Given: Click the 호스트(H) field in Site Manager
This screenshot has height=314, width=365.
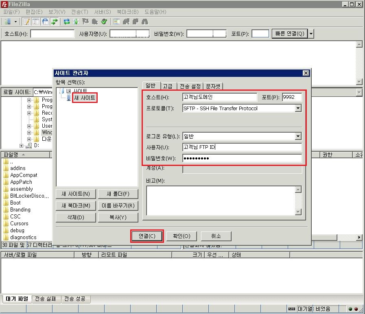Looking at the screenshot, I should (x=220, y=97).
